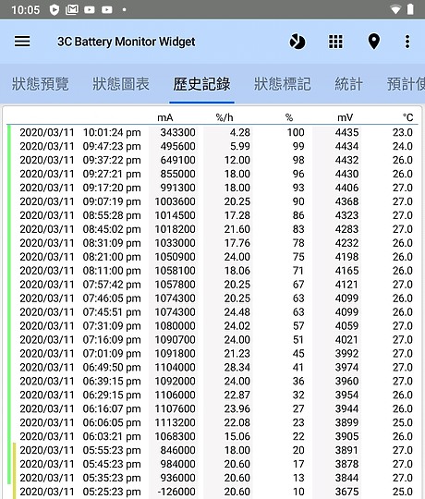
Task: Open the hamburger navigation menu
Action: click(22, 42)
